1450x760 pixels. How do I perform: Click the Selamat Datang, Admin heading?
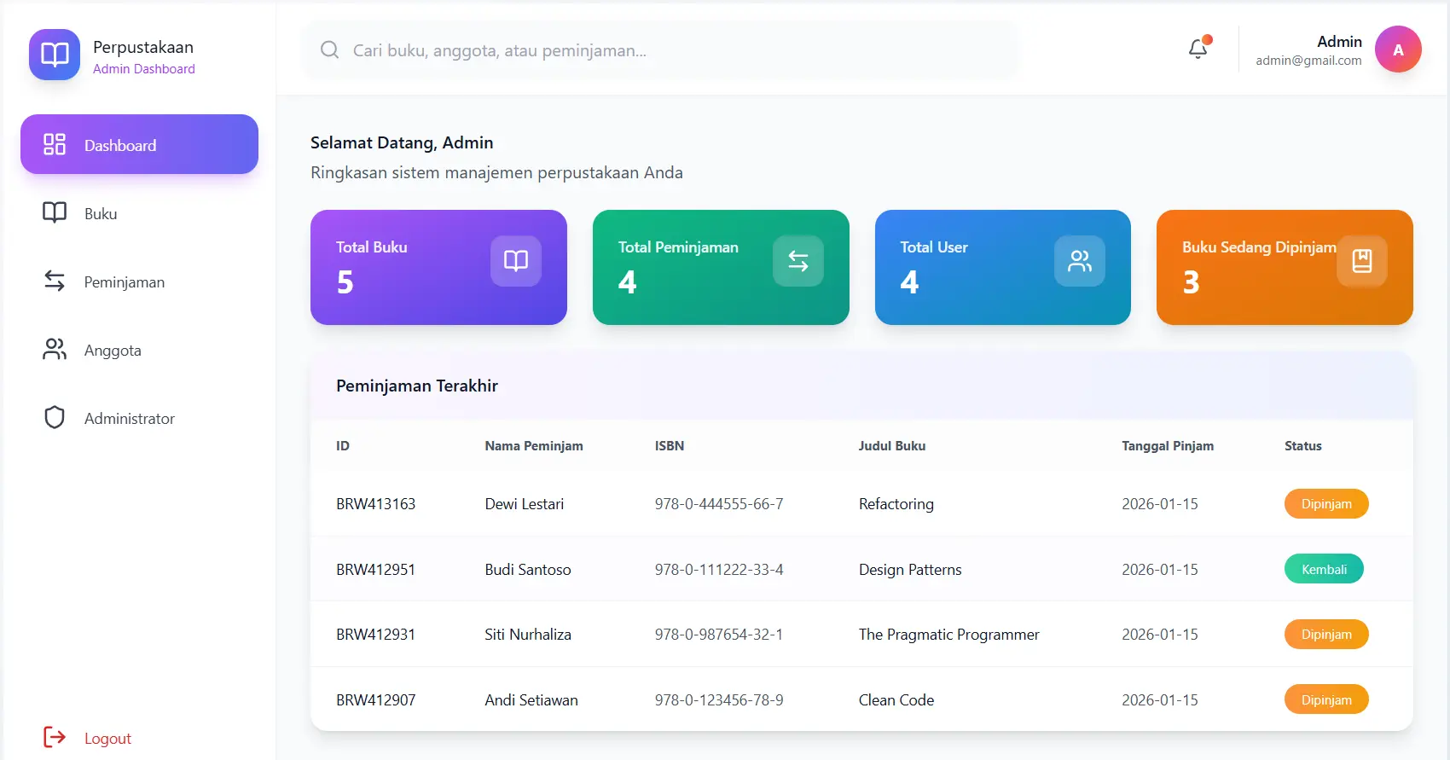click(402, 142)
